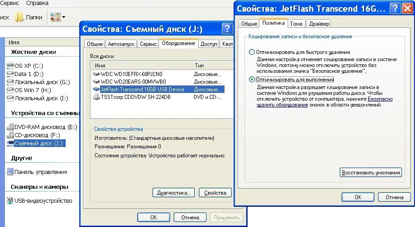The image size is (415, 227).
Task: Select Локальный диск (I:) drive icon
Action: point(10,98)
